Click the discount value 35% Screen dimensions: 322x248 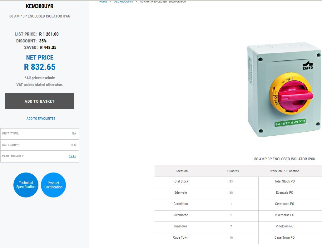43,41
